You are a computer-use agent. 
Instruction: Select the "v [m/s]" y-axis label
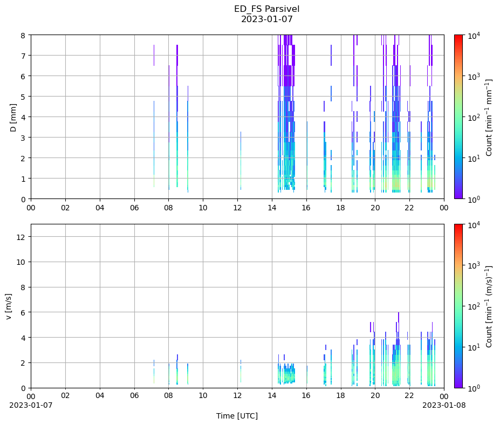pos(9,306)
